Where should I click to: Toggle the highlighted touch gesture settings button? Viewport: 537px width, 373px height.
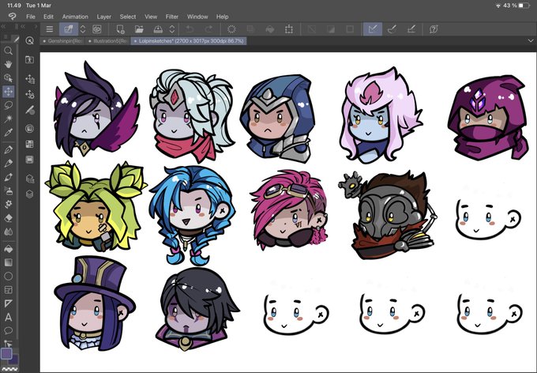click(x=69, y=29)
